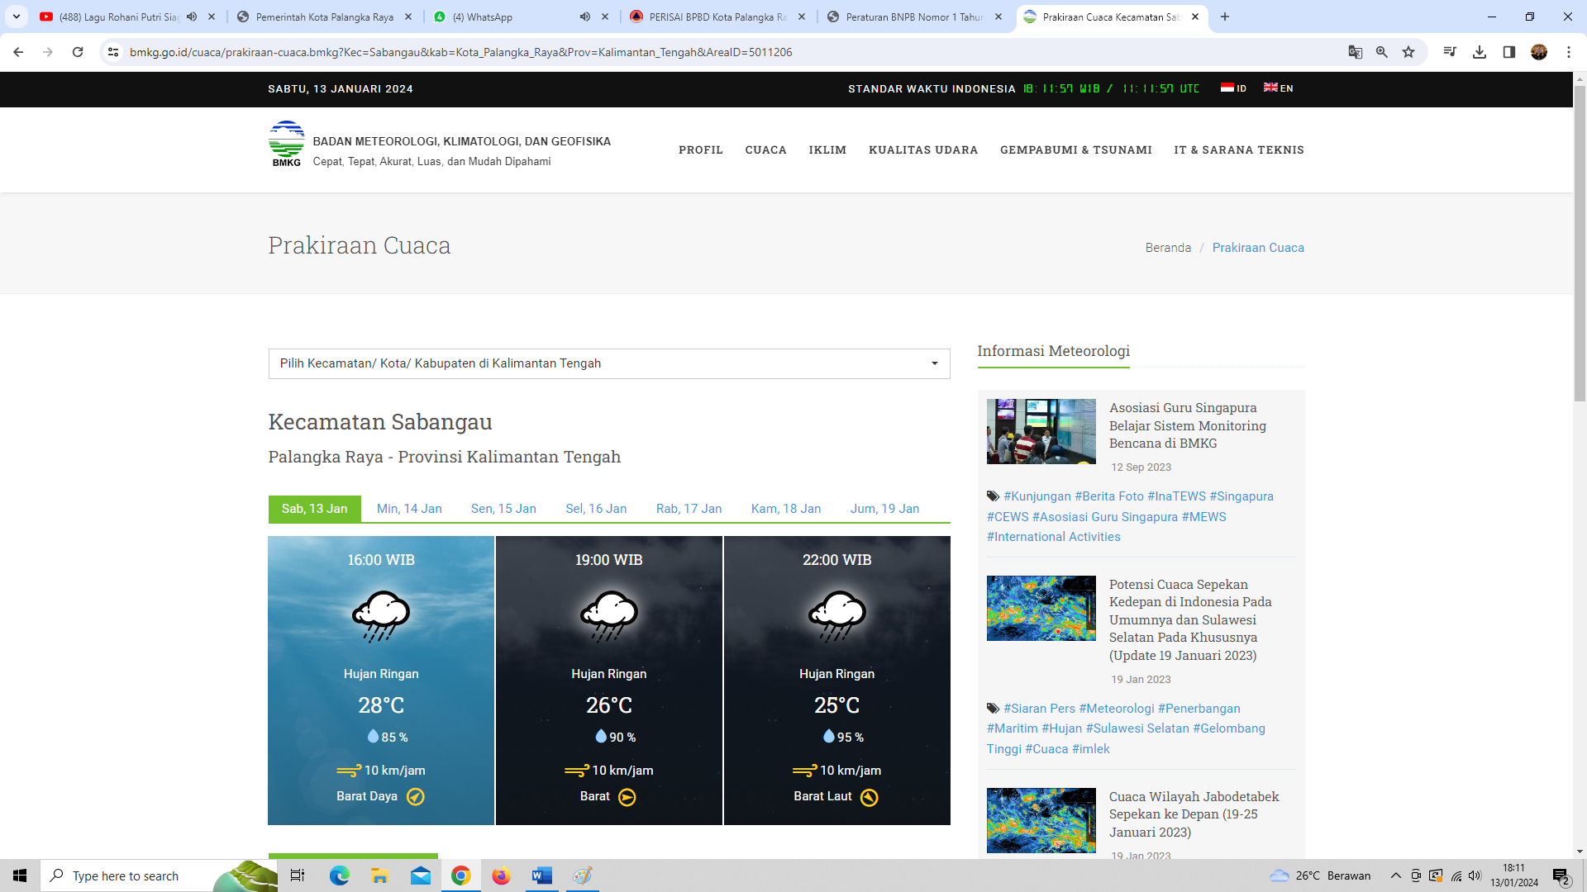This screenshot has height=892, width=1587.
Task: Open Asosiasi Guru Singapura article link
Action: [x=1188, y=425]
